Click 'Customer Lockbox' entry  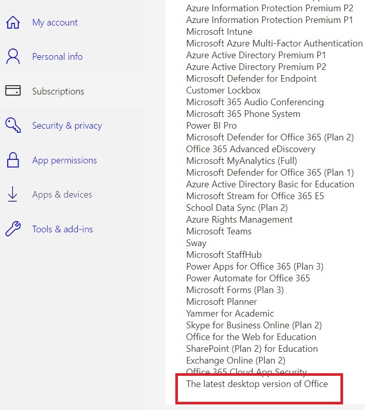pos(223,90)
